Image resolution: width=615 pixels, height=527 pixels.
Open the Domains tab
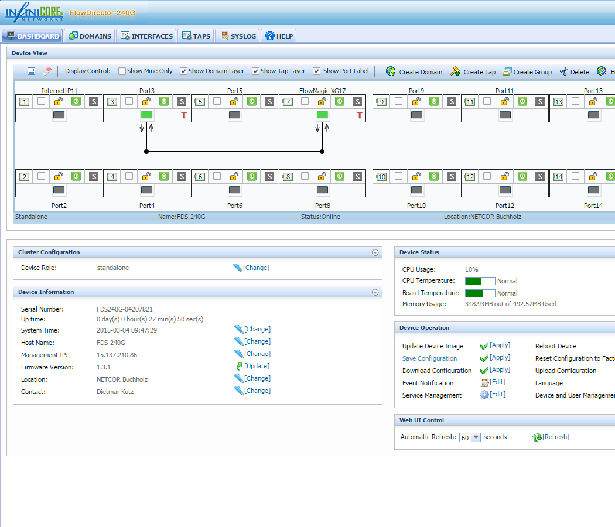[90, 36]
